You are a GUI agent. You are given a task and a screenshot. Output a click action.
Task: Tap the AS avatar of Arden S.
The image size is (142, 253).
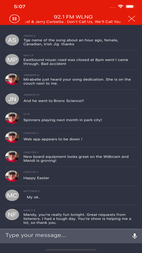coord(12,40)
